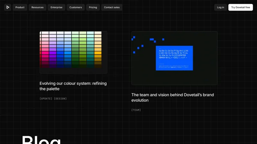Open 'Evolving our colour system' article title

[73, 86]
